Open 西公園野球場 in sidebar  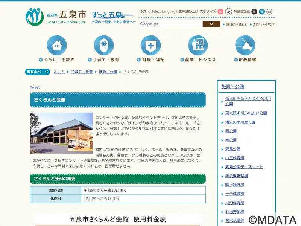point(237,176)
